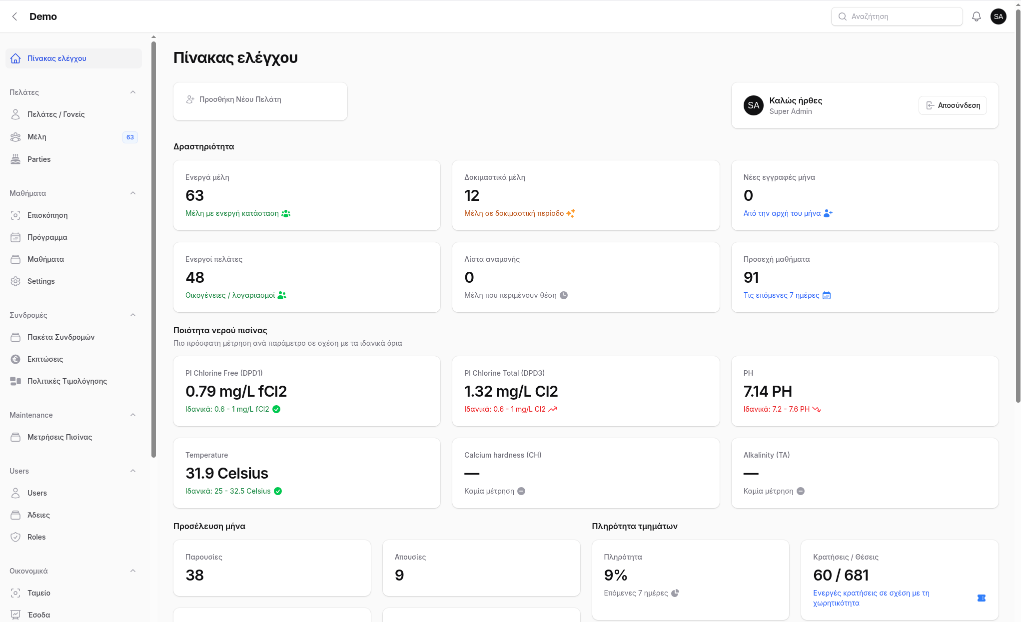
Task: Open the SA user avatar in the top bar
Action: [999, 16]
